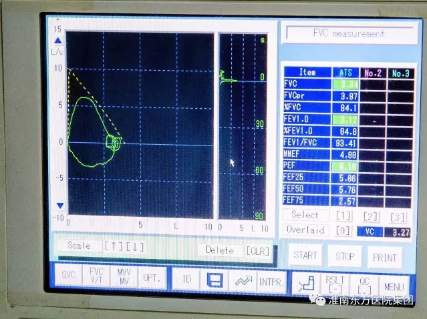Image resolution: width=427 pixels, height=319 pixels.
Task: Click the CLR delete button
Action: [257, 250]
